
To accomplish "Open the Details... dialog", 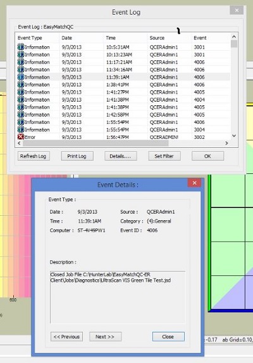I will [x=120, y=156].
